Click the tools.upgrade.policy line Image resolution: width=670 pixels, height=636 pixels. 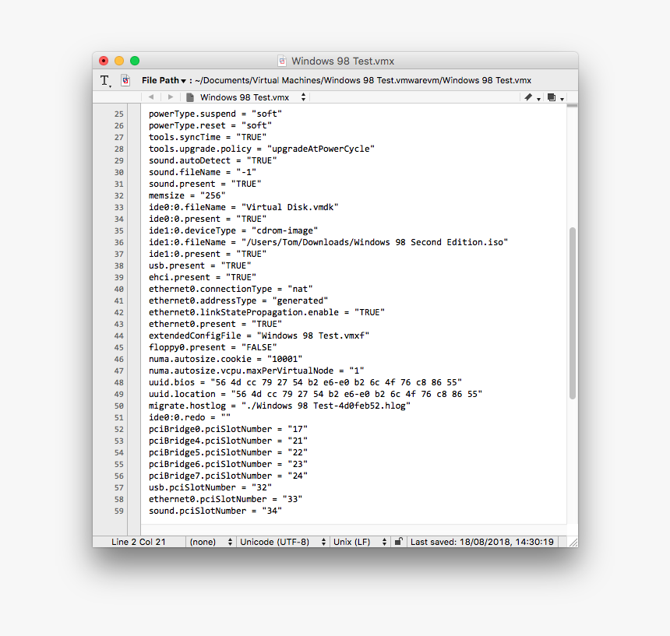pyautogui.click(x=262, y=149)
